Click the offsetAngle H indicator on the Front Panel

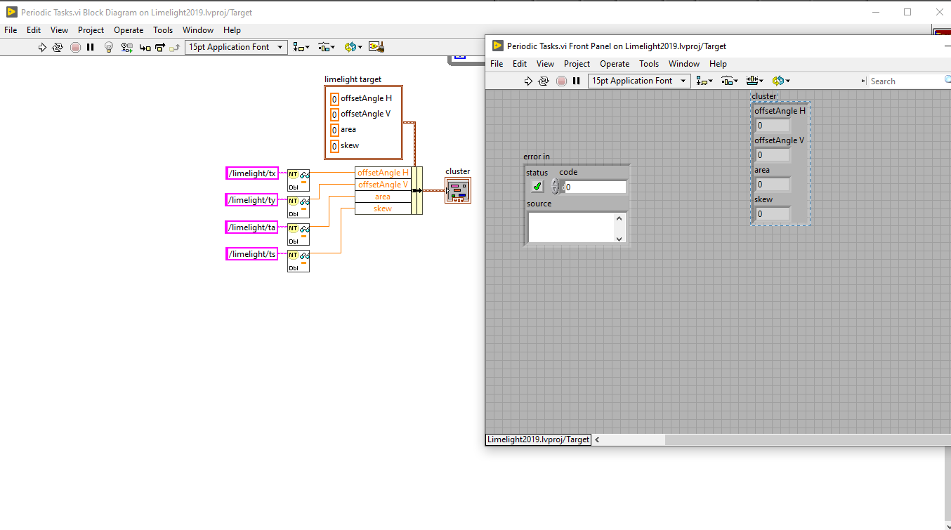click(772, 126)
